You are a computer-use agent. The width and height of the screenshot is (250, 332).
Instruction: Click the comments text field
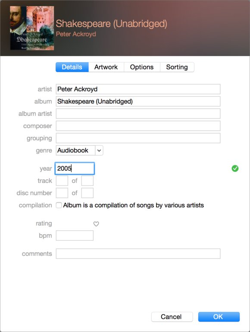[x=138, y=254]
